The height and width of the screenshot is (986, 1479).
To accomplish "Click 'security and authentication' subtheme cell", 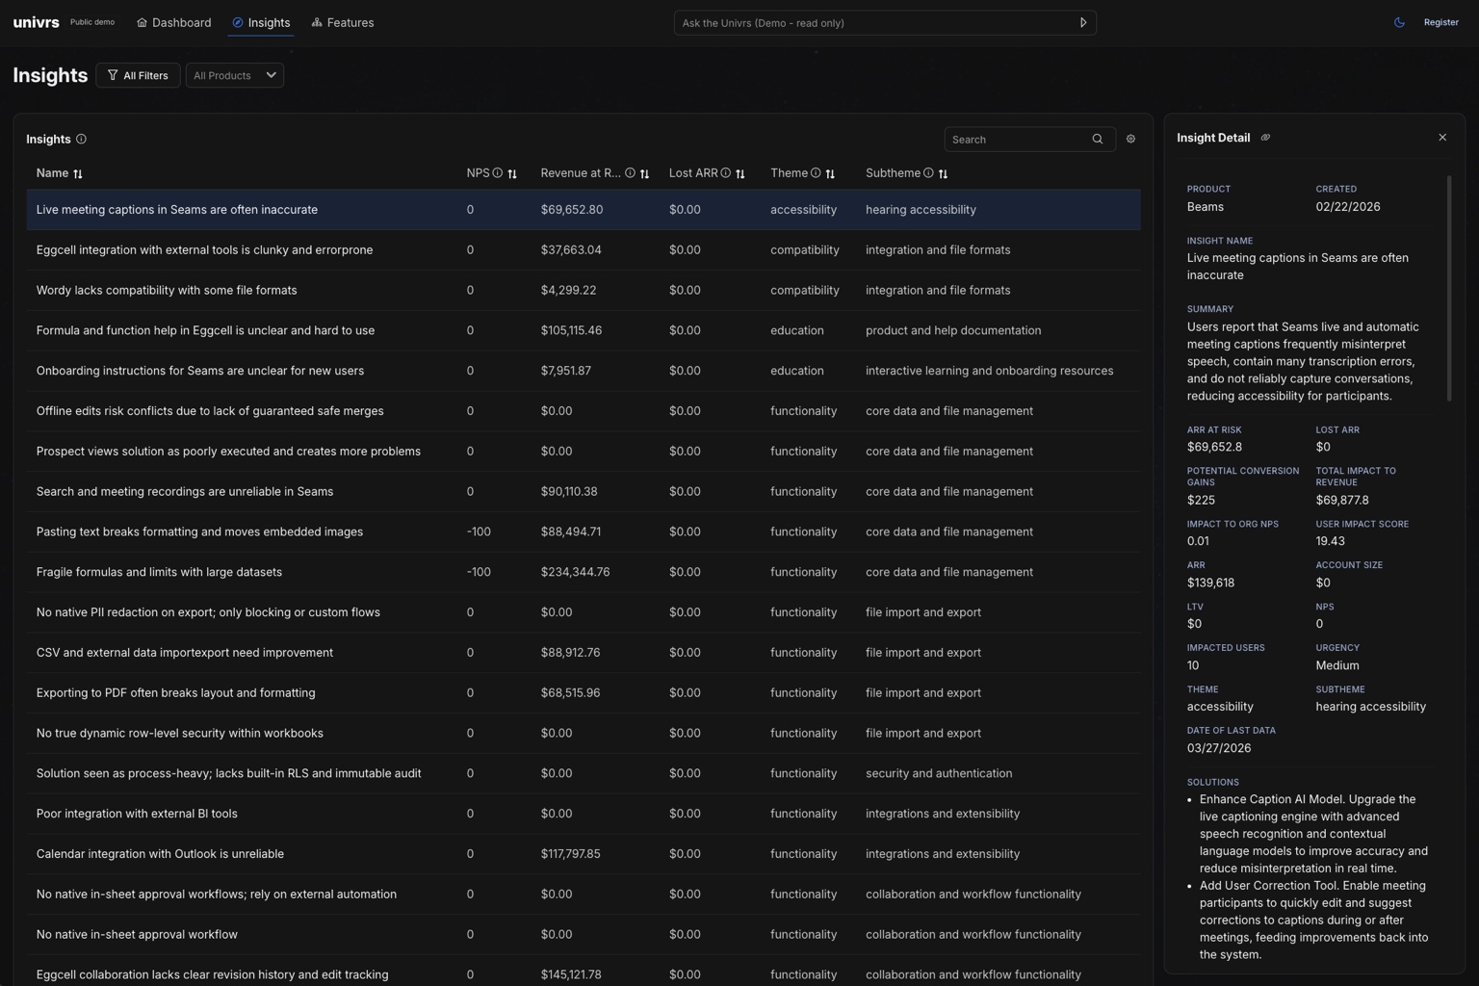I will [939, 773].
